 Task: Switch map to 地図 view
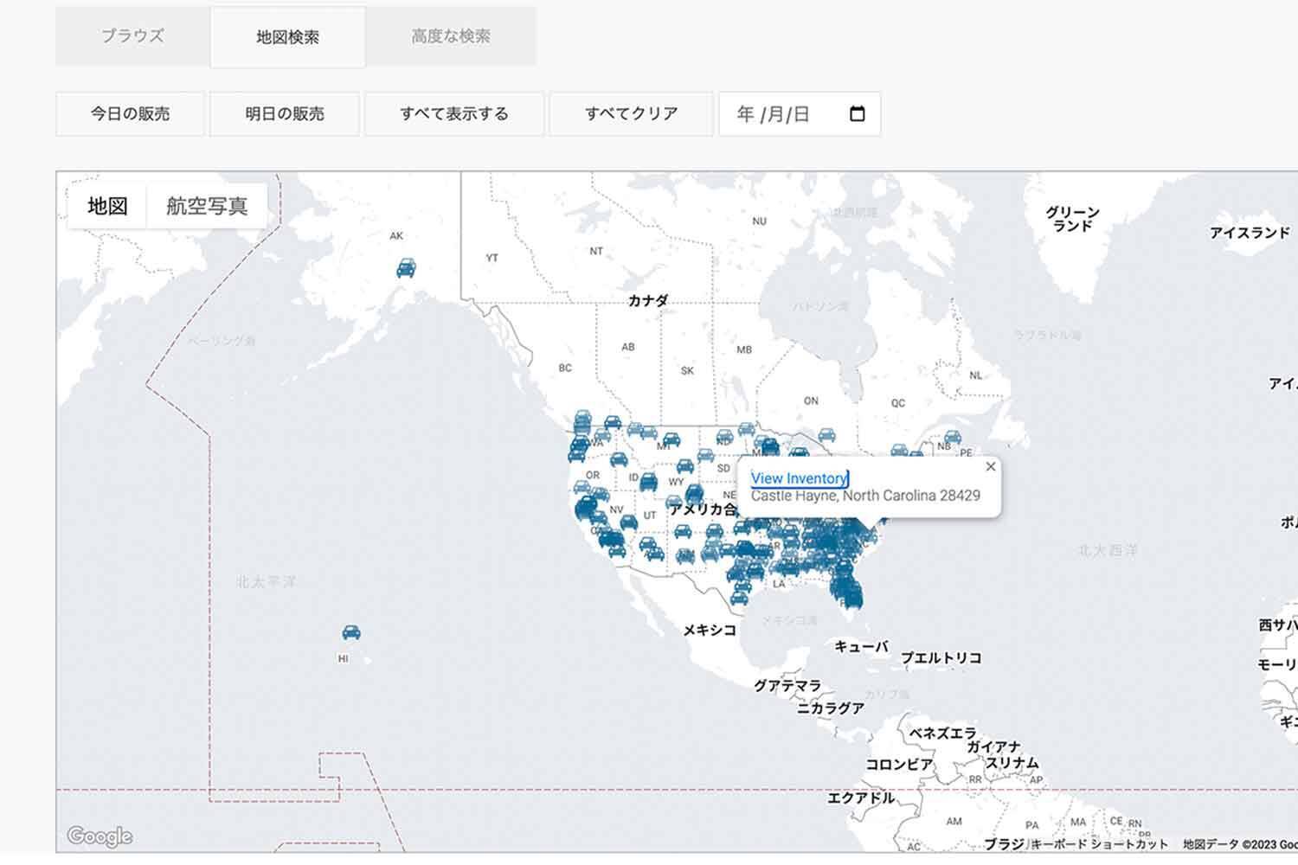[x=107, y=206]
